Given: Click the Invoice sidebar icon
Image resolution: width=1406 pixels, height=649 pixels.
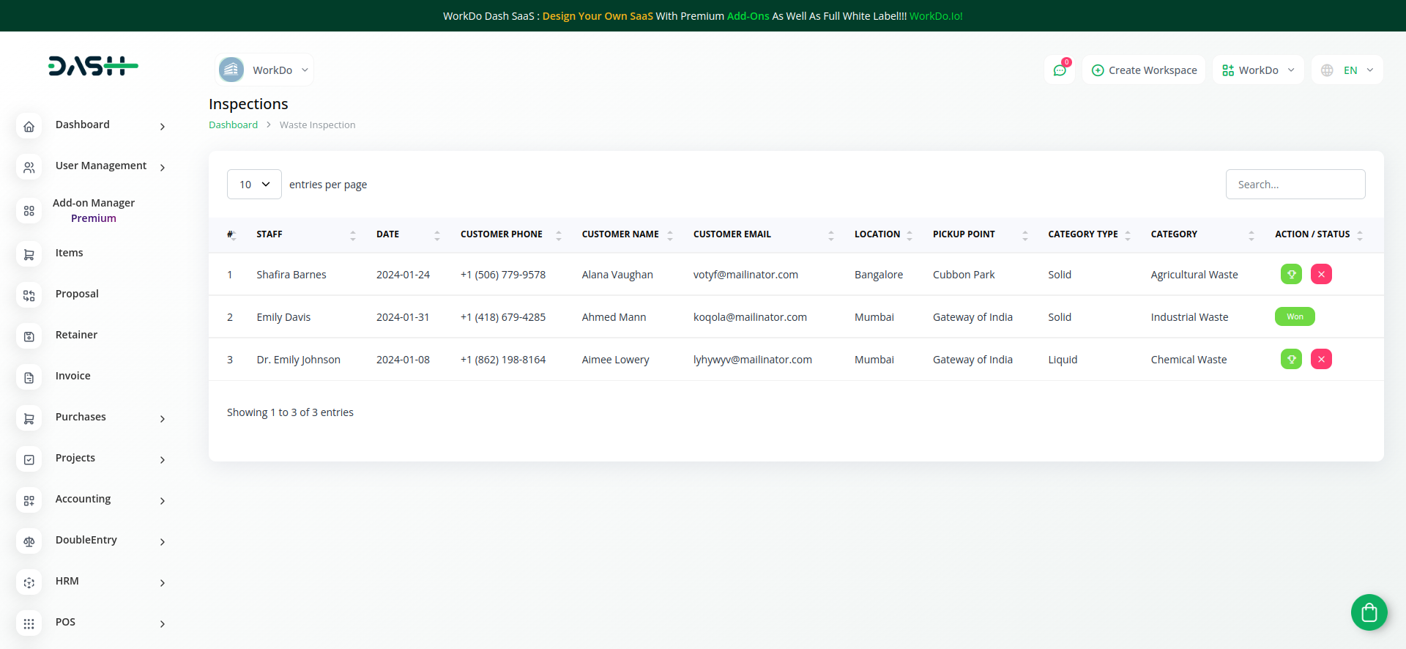Looking at the screenshot, I should (x=29, y=377).
